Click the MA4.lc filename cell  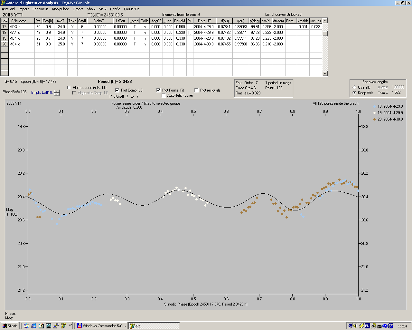pyautogui.click(x=22, y=33)
